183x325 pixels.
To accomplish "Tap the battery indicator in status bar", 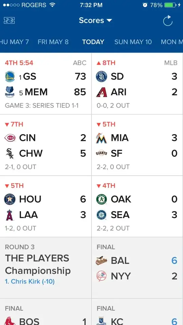I will tap(170, 5).
